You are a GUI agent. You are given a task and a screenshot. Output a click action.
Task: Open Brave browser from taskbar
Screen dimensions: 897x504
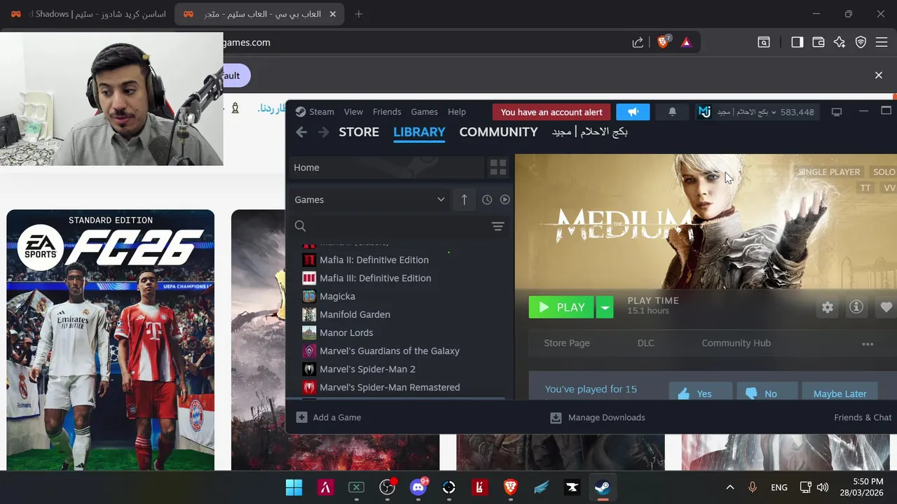[511, 487]
